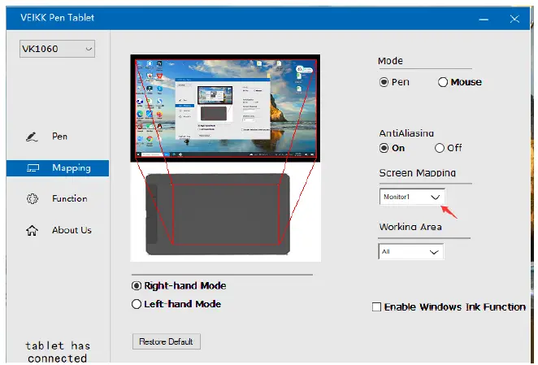Image resolution: width=538 pixels, height=365 pixels.
Task: Enable Windows Ink Function checkbox
Action: point(377,307)
